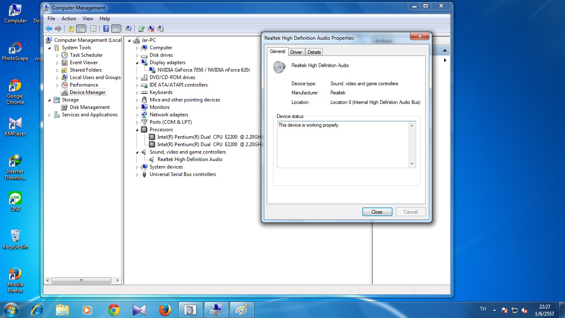
Task: Launch Windows Media Player from the taskbar
Action: (88, 309)
